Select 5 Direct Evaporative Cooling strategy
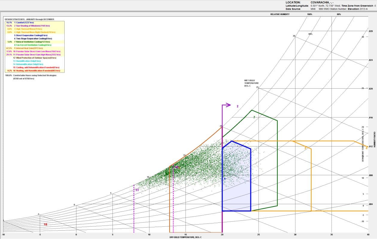This screenshot has height=239, width=377. point(31,35)
